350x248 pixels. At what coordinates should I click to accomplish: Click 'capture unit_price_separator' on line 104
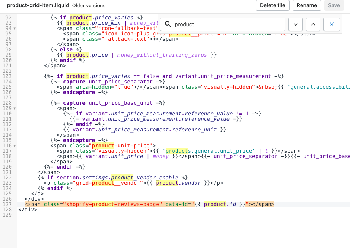[108, 82]
